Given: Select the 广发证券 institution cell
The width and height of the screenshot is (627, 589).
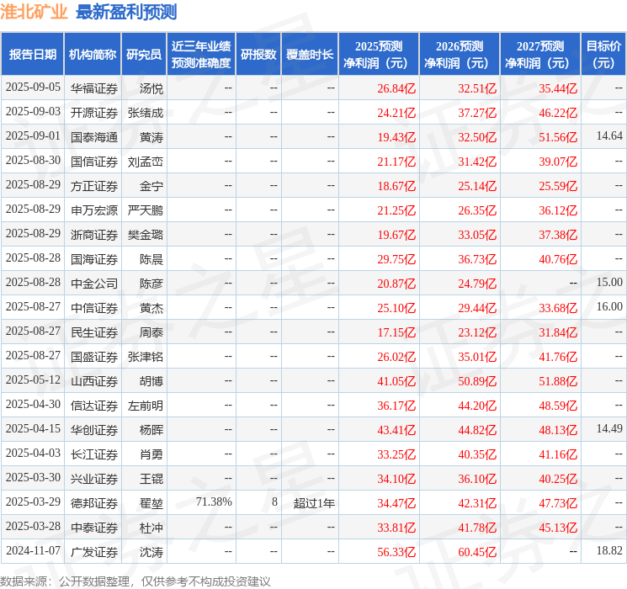Looking at the screenshot, I should click(94, 552).
